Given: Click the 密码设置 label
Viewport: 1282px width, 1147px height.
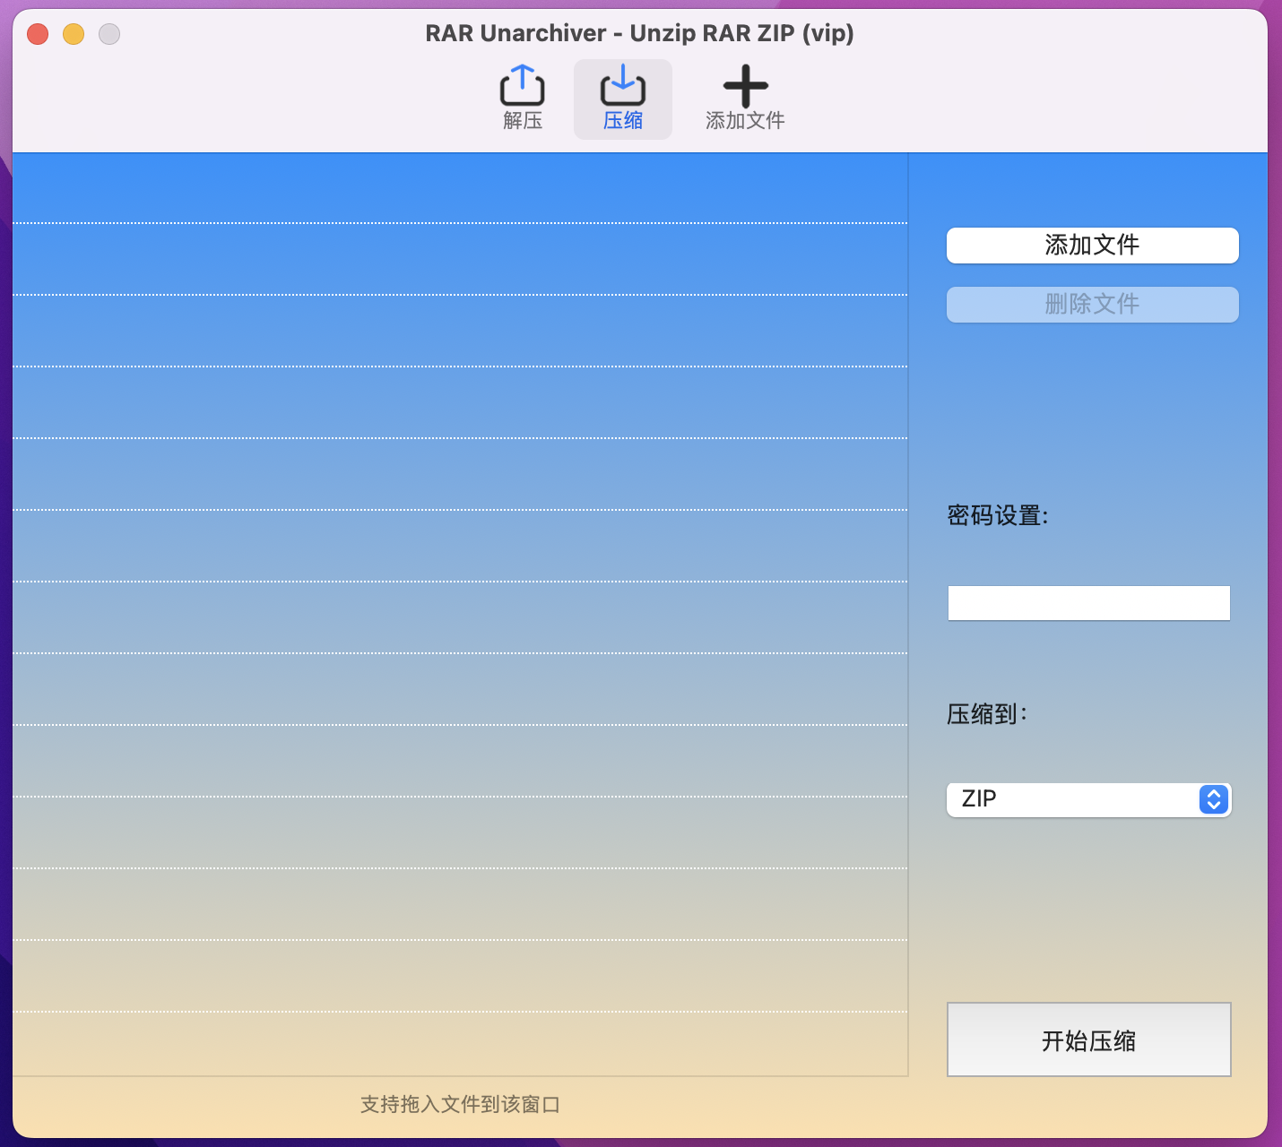Looking at the screenshot, I should (x=997, y=516).
